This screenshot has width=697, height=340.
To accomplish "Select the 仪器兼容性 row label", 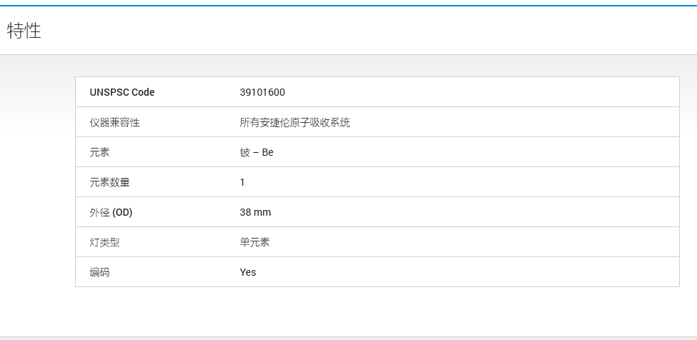I will (114, 123).
